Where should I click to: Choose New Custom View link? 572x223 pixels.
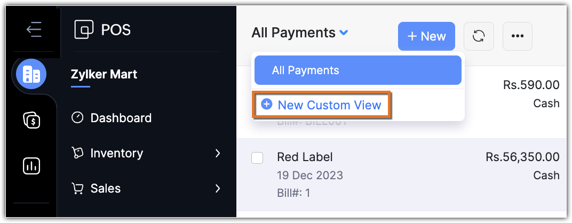coord(329,105)
